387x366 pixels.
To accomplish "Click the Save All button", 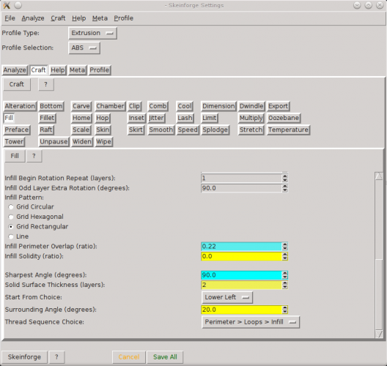I will coord(165,357).
